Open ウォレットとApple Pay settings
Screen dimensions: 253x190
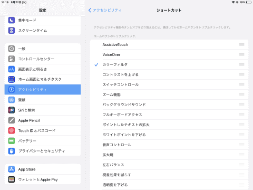pyautogui.click(x=43, y=179)
